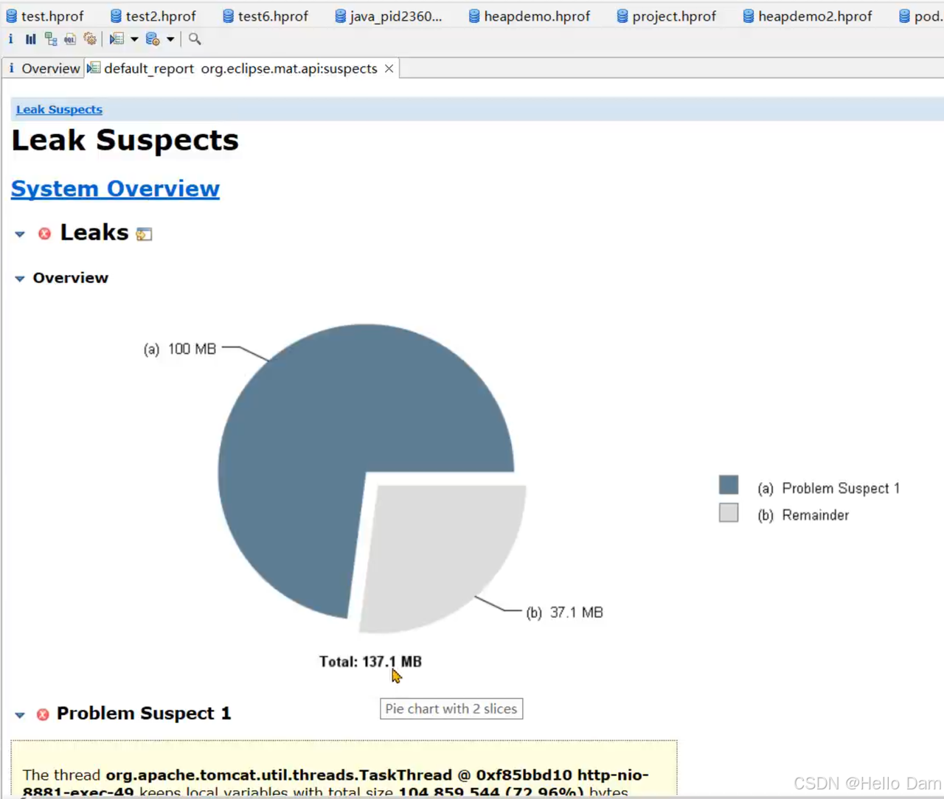Screen dimensions: 944x799
Task: Click the small details icon after Leaks
Action: pos(144,234)
